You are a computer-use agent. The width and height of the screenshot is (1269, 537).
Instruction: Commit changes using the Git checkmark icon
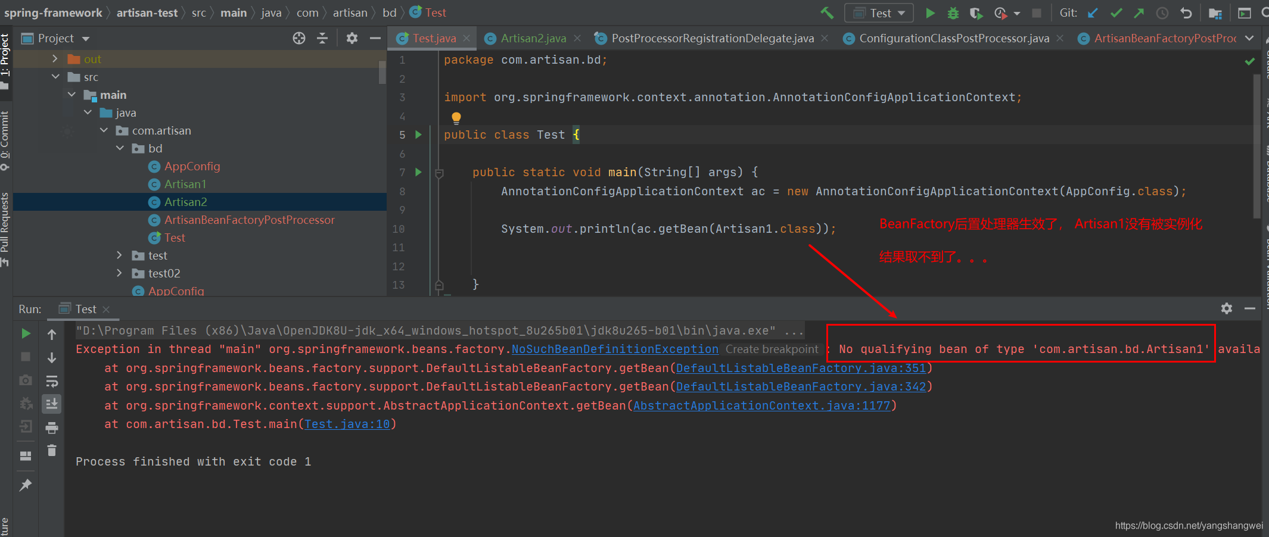pos(1116,13)
